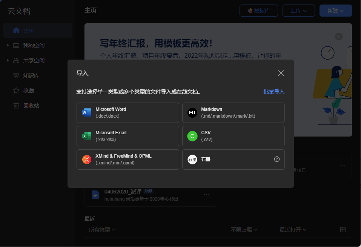Open the 最近打开 sort dropdown

tap(293, 230)
